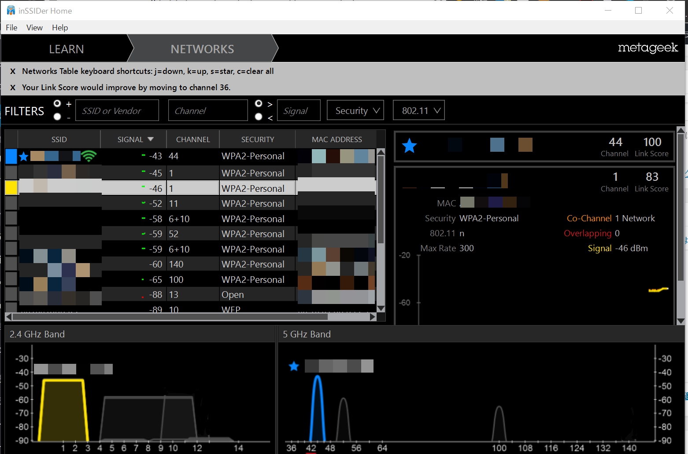Click the Overlapping label in details panel
This screenshot has width=688, height=454.
click(x=588, y=233)
